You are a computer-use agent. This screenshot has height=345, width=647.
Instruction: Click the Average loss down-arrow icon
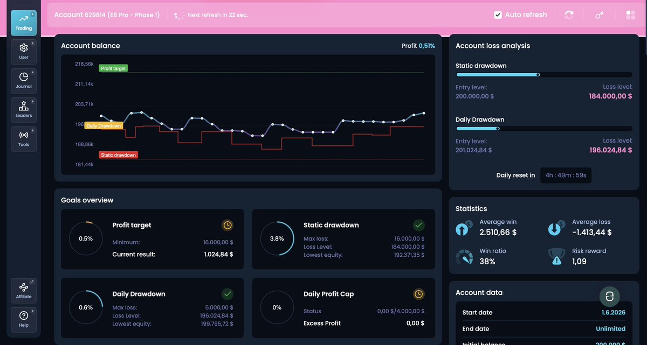coord(556,228)
